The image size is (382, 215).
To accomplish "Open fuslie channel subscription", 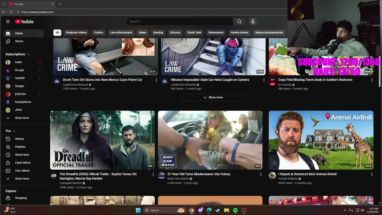I will click(24, 62).
